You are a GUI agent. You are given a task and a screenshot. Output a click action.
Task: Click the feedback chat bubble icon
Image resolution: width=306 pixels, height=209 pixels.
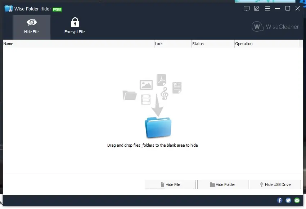click(x=247, y=8)
